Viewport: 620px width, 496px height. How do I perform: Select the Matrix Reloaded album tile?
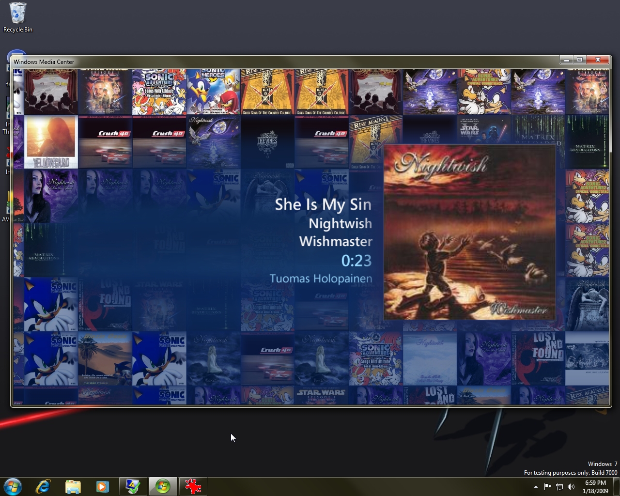pos(539,130)
